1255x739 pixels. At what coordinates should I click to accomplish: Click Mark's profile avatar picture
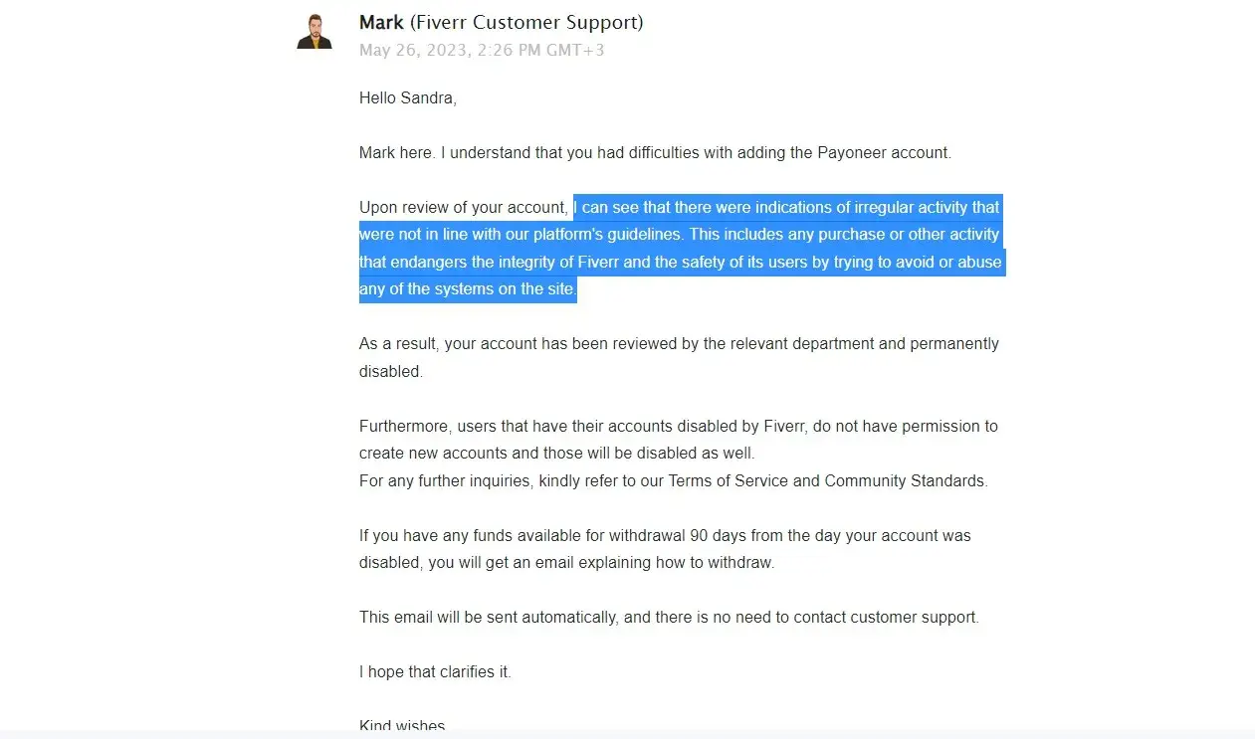314,32
